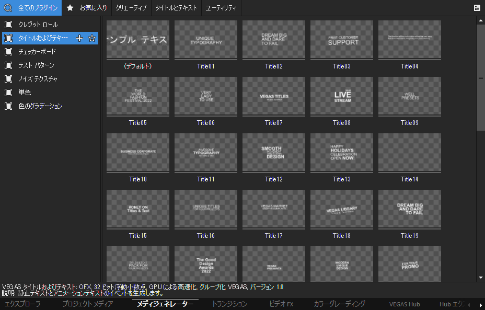Click the 単色 generator icon
Image resolution: width=485 pixels, height=310 pixels.
pos(8,93)
